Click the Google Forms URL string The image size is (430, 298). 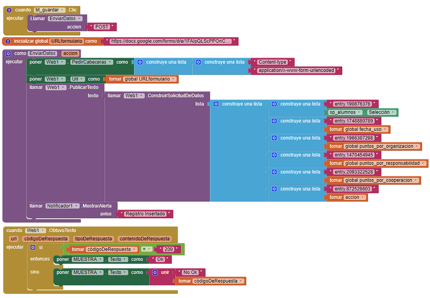(x=170, y=41)
